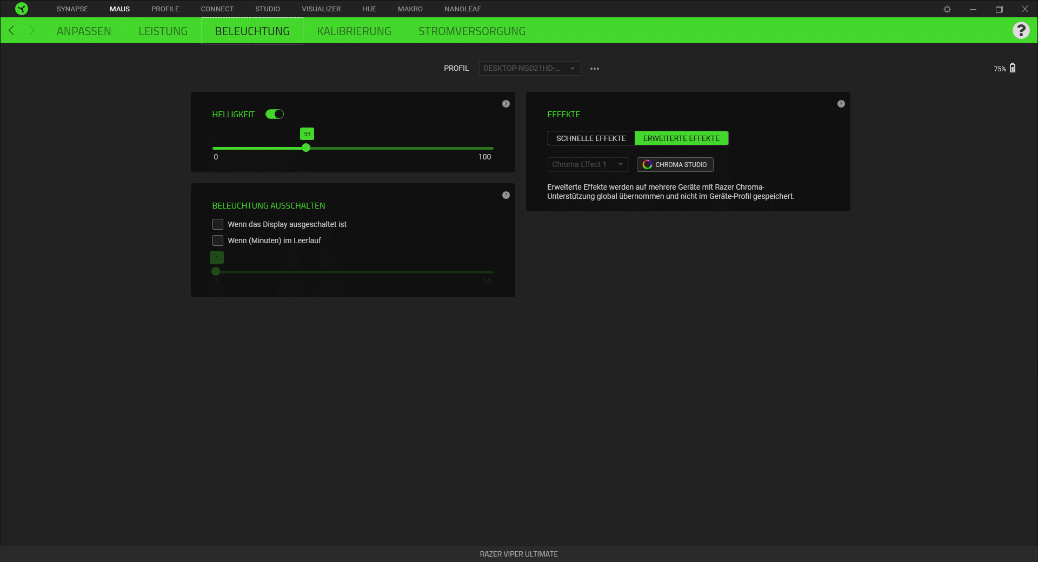Image resolution: width=1038 pixels, height=562 pixels.
Task: Click the Razer logo icon
Action: [22, 9]
